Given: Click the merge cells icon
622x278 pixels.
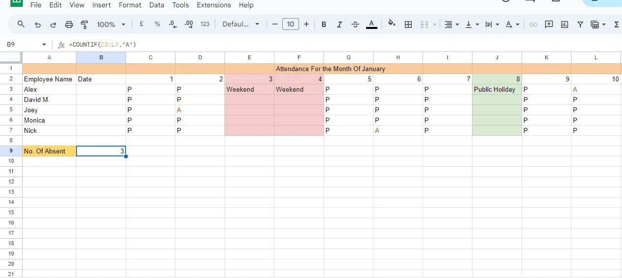Looking at the screenshot, I should 424,24.
